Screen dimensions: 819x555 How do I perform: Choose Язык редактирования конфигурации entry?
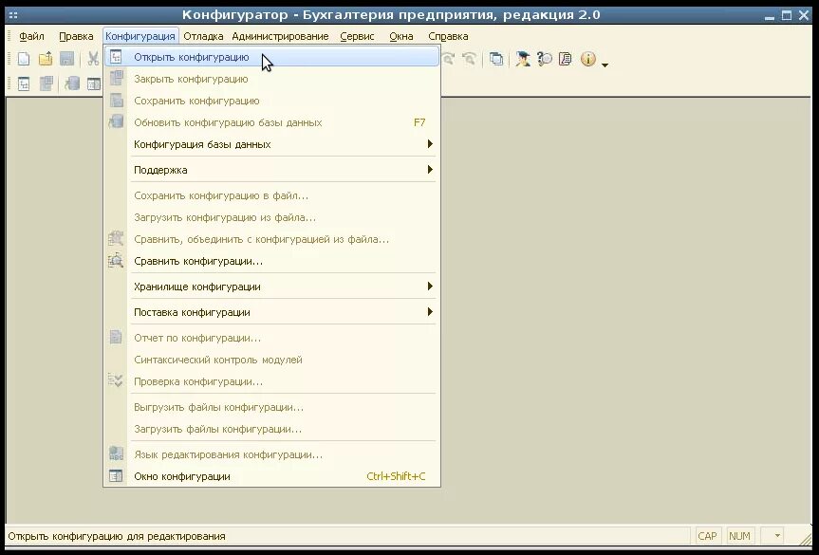[271, 454]
